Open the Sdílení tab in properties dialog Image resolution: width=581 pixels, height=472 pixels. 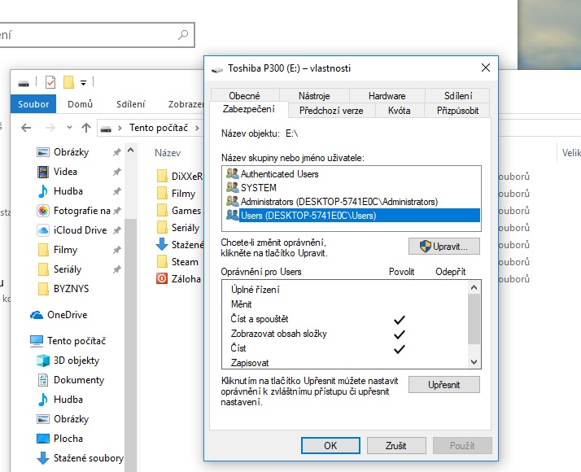(x=458, y=95)
